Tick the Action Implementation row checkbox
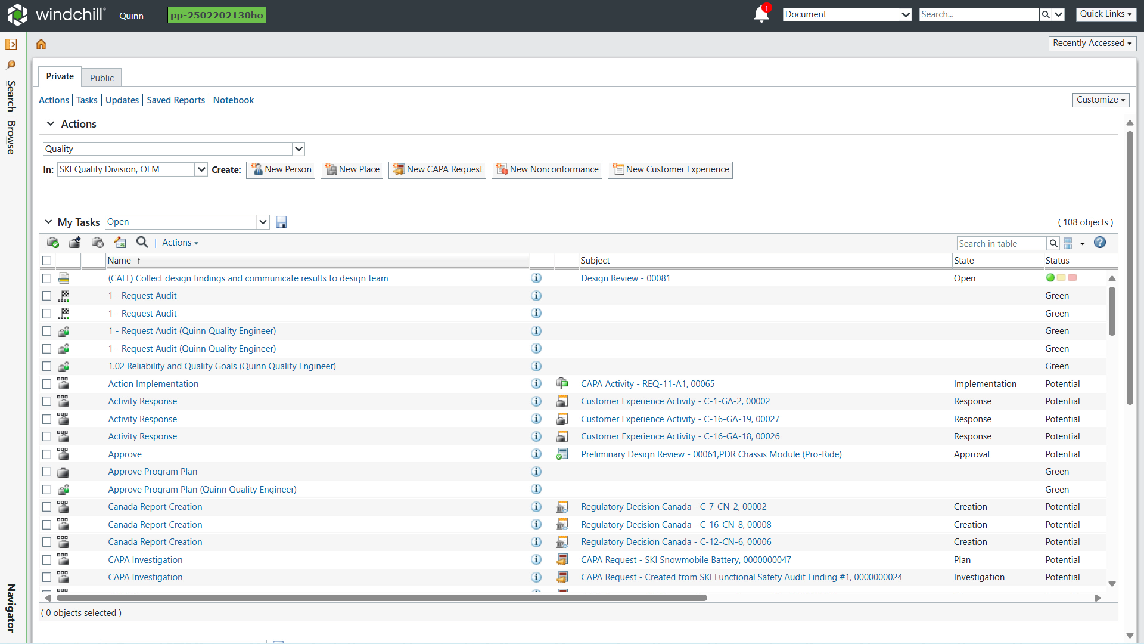Screen dimensions: 1144x644 46,384
